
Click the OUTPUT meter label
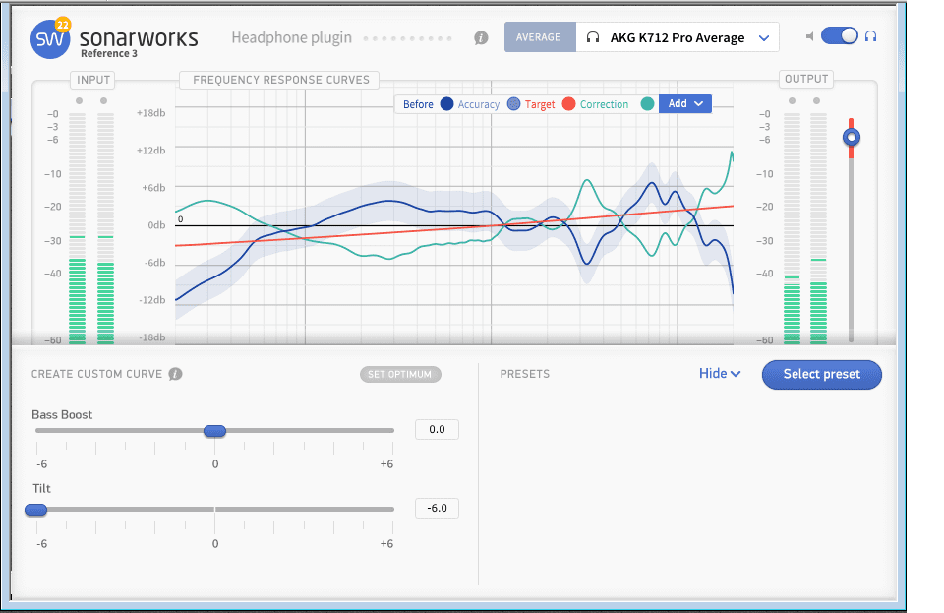pyautogui.click(x=806, y=79)
